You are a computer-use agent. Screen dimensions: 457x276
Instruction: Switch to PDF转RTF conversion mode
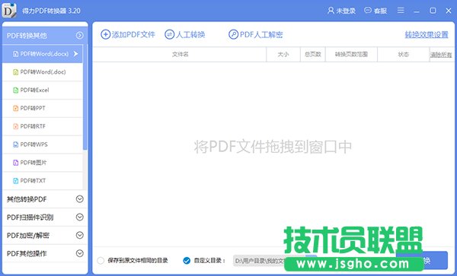tap(43, 126)
